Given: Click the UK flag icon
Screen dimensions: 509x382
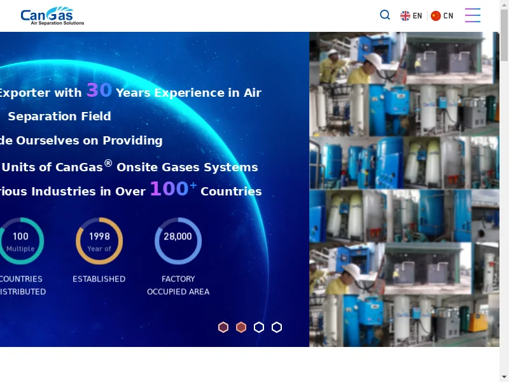Looking at the screenshot, I should (x=405, y=15).
